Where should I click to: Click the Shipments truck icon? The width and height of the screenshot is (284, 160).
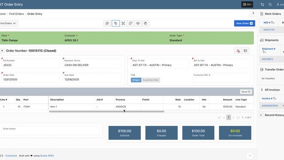pos(262,40)
